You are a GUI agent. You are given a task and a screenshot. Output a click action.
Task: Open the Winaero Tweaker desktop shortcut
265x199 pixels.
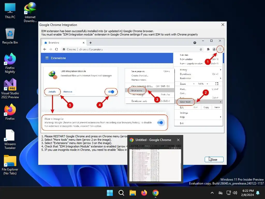tap(10, 139)
